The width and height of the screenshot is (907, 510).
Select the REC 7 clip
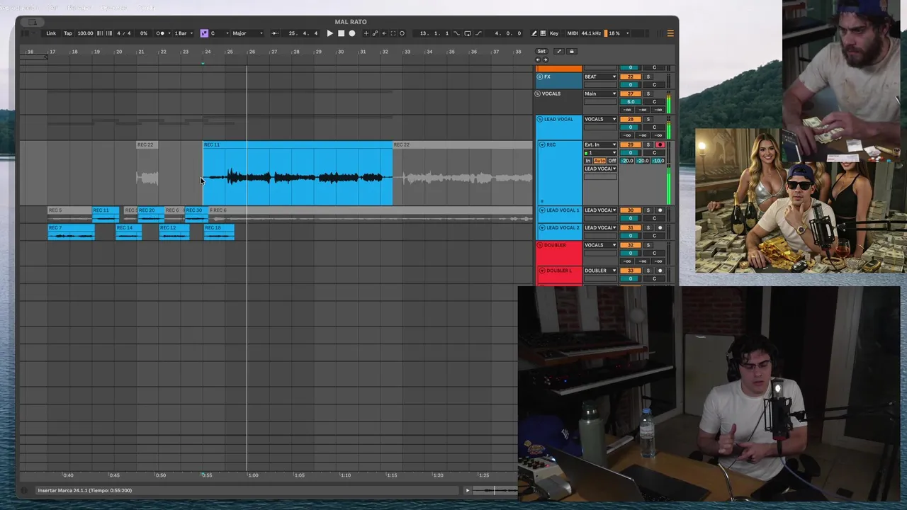(x=71, y=232)
